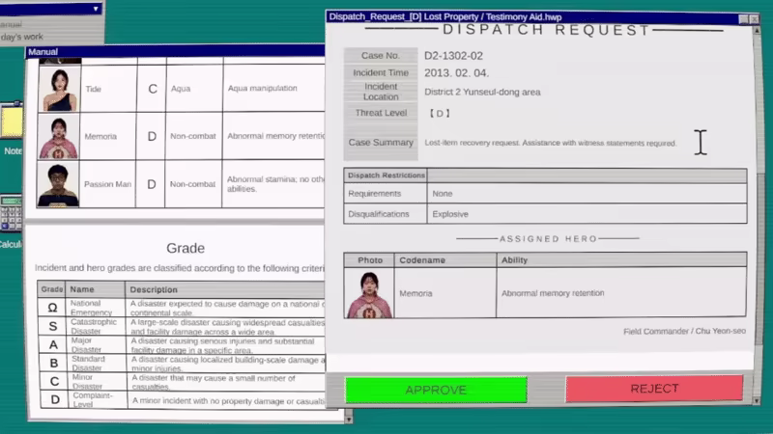This screenshot has width=773, height=434.
Task: Click the Description column header in Grade table
Action: click(x=154, y=290)
